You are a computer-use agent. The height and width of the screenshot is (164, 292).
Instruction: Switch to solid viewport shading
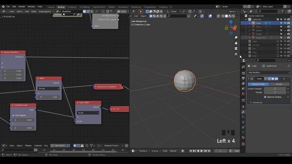click(226, 16)
